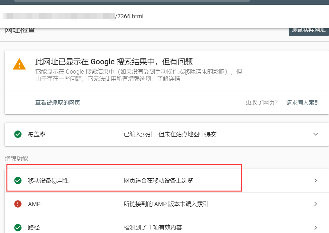The width and height of the screenshot is (329, 233).
Task: Open the 了解详情 link
Action: [169, 79]
